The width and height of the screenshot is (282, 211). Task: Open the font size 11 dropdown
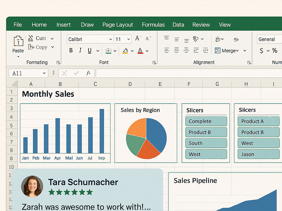point(129,39)
